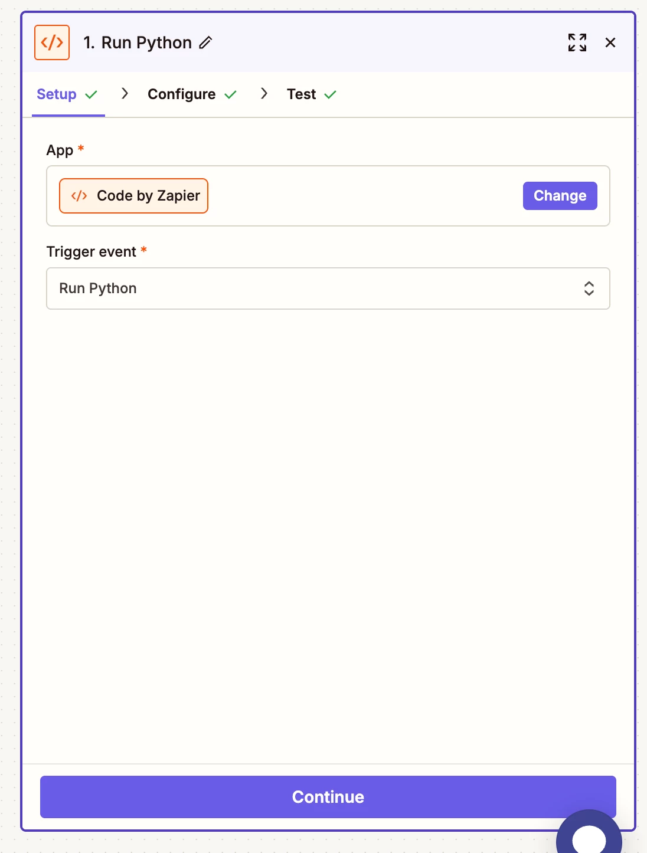Click the pencil icon to rename step
This screenshot has width=647, height=853.
[x=205, y=42]
